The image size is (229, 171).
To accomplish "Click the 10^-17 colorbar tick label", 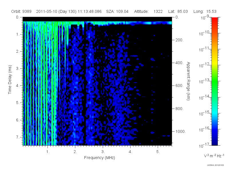I will [205, 145].
